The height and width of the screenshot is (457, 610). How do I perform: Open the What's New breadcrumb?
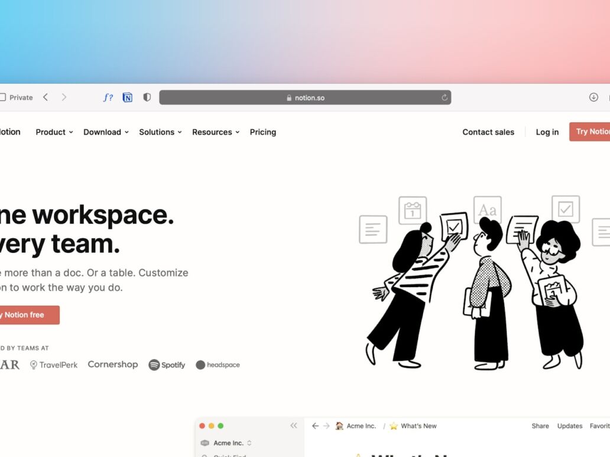tap(413, 426)
